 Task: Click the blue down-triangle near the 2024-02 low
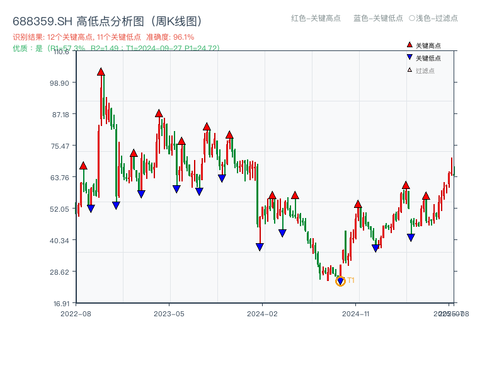pyautogui.click(x=260, y=246)
